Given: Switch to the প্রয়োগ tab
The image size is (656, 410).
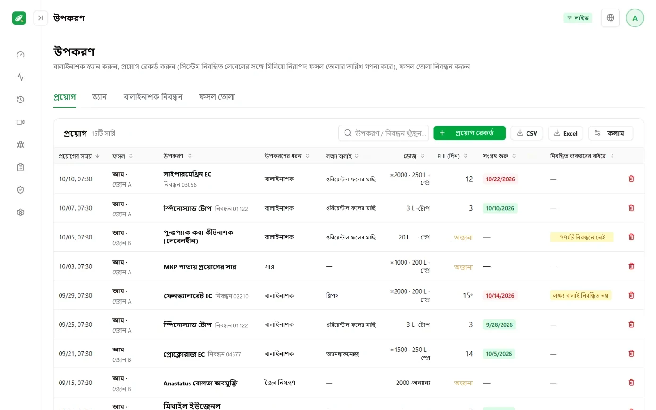Looking at the screenshot, I should point(65,97).
